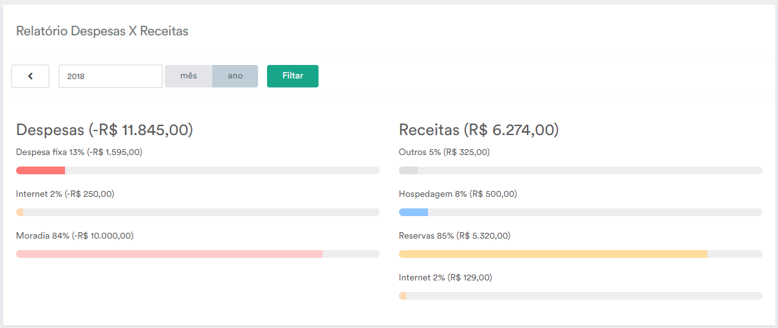Click the "Relatório Despesas X Receitas" title
Screen dimensions: 778x328
click(x=102, y=31)
